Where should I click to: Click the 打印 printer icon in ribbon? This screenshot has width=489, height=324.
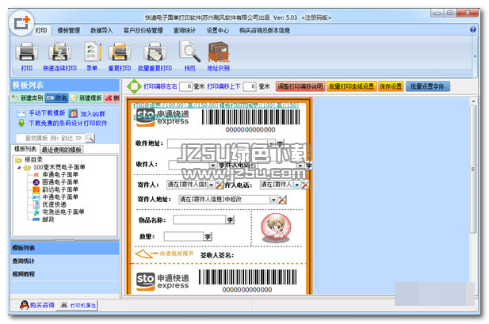(27, 51)
